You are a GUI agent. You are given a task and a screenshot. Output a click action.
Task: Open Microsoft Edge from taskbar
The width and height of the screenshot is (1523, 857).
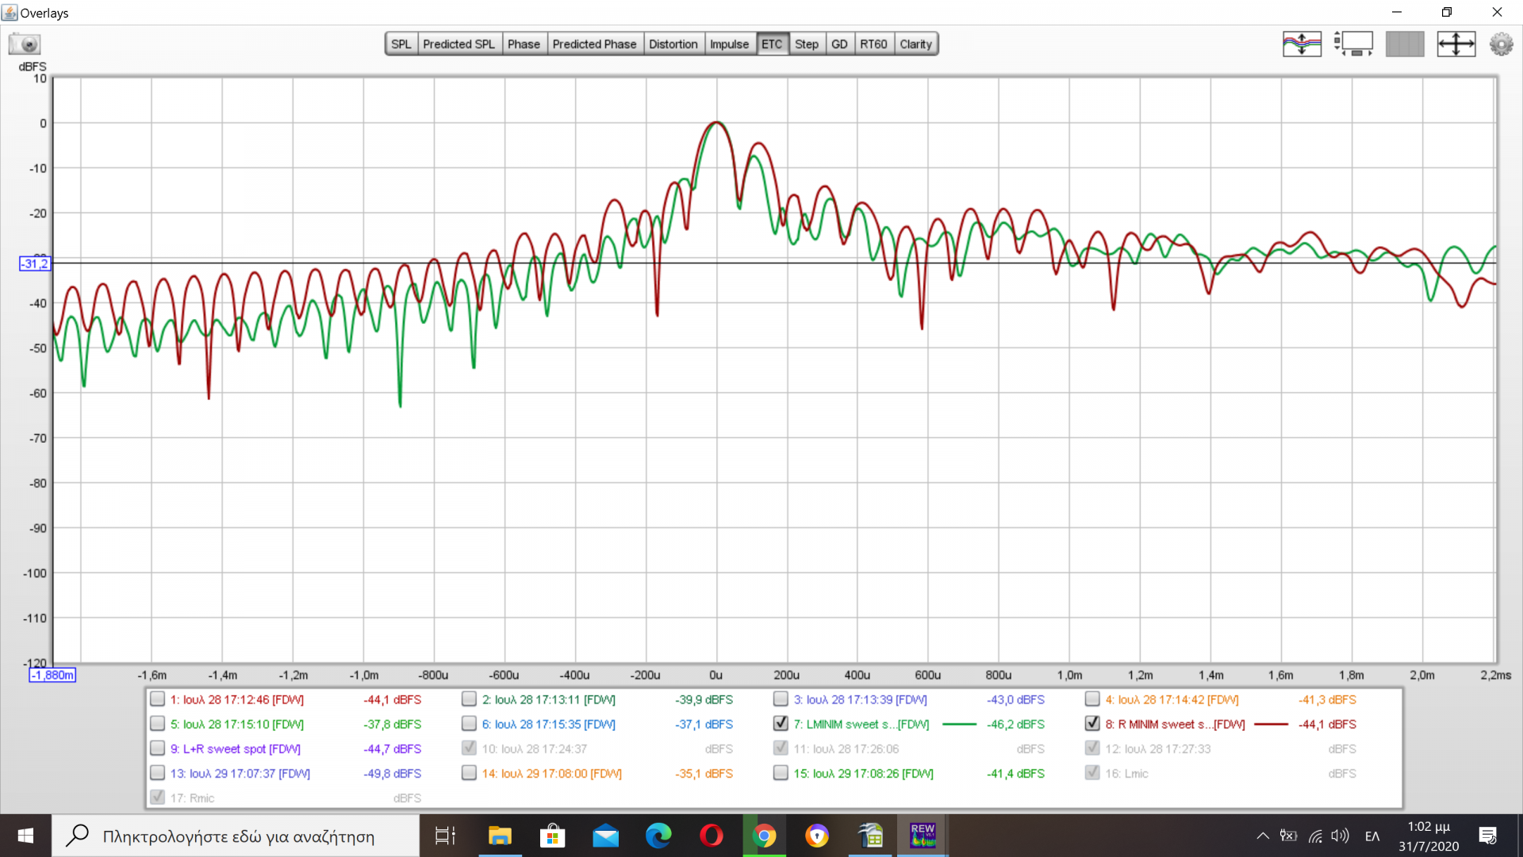(x=658, y=836)
